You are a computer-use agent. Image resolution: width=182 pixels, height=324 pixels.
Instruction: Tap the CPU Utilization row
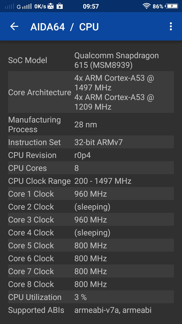(91, 297)
